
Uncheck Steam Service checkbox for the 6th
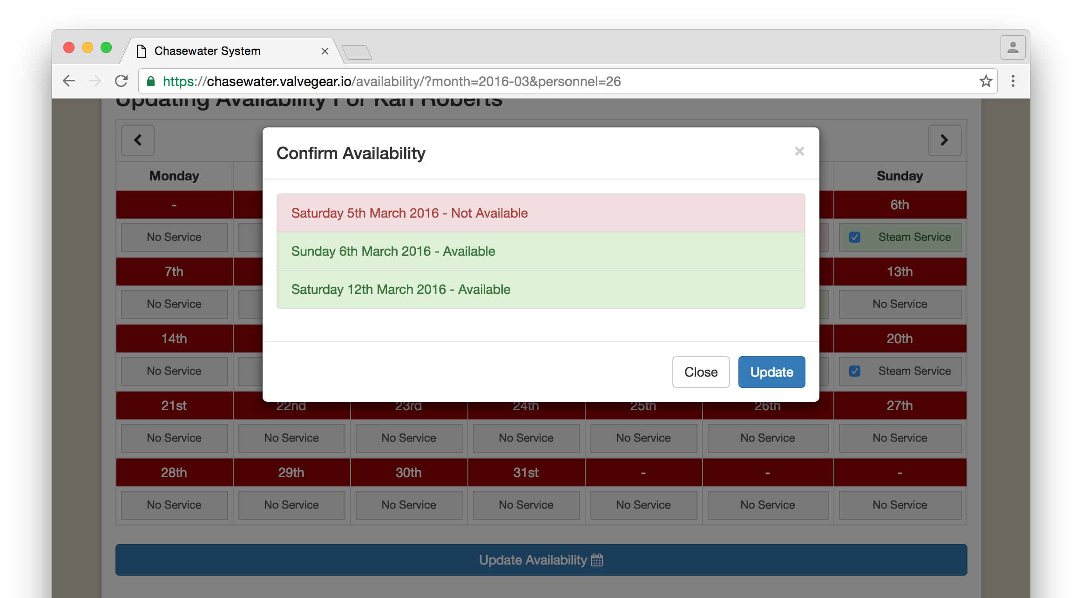click(x=854, y=237)
